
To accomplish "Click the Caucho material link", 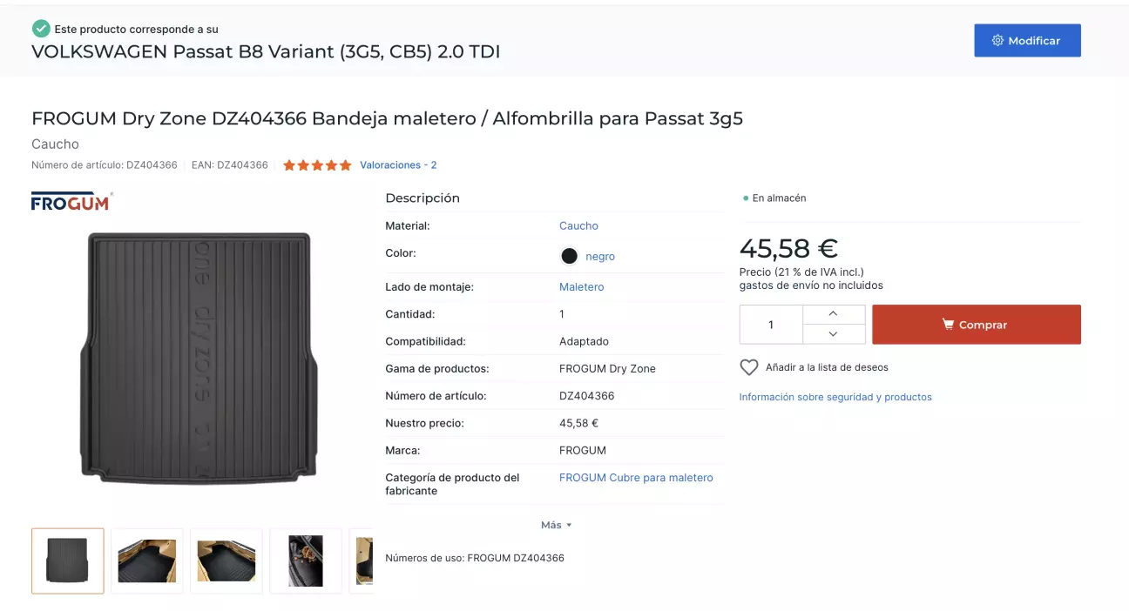I will point(578,225).
